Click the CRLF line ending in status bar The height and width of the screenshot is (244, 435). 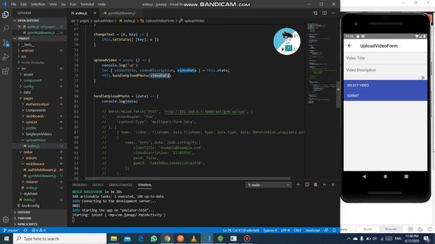[x=298, y=230]
